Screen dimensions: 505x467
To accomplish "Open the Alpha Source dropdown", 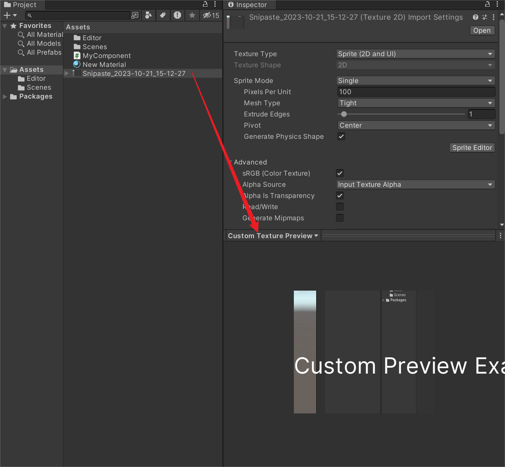I will [416, 185].
